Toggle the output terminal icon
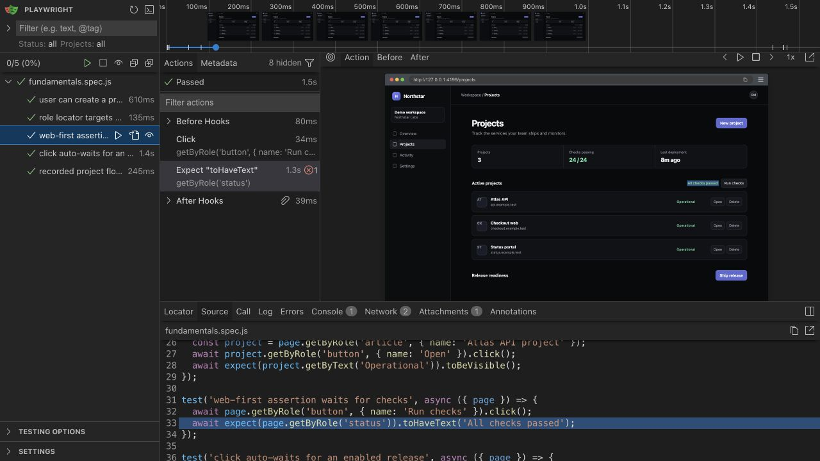The image size is (820, 461). [149, 10]
